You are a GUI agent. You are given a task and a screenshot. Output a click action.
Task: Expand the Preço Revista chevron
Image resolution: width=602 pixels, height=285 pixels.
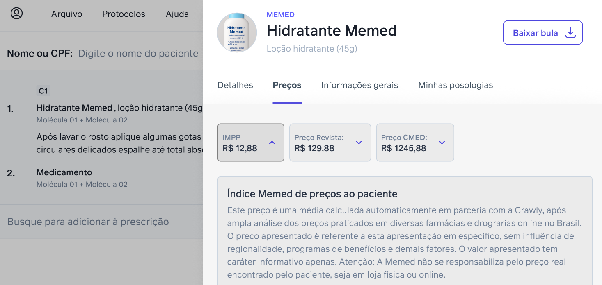tap(359, 142)
